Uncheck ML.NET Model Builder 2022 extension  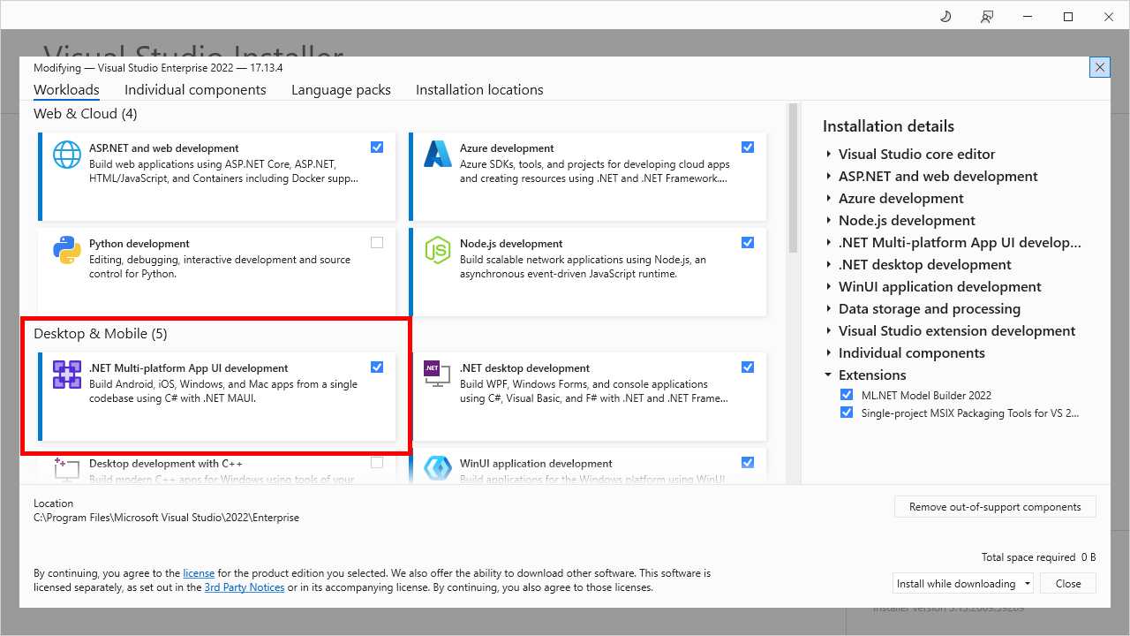coord(847,395)
